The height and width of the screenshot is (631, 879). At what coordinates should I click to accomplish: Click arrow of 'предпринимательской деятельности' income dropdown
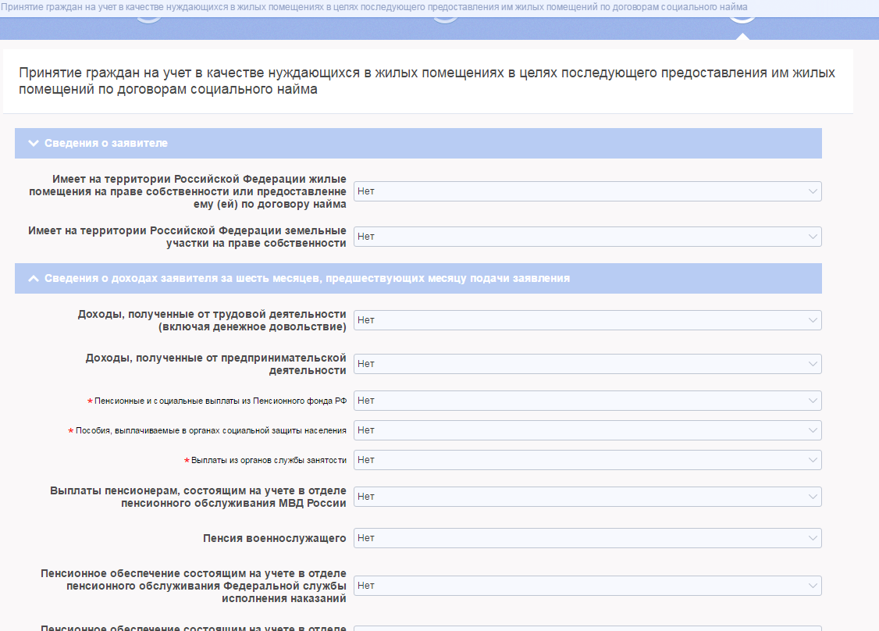point(813,364)
